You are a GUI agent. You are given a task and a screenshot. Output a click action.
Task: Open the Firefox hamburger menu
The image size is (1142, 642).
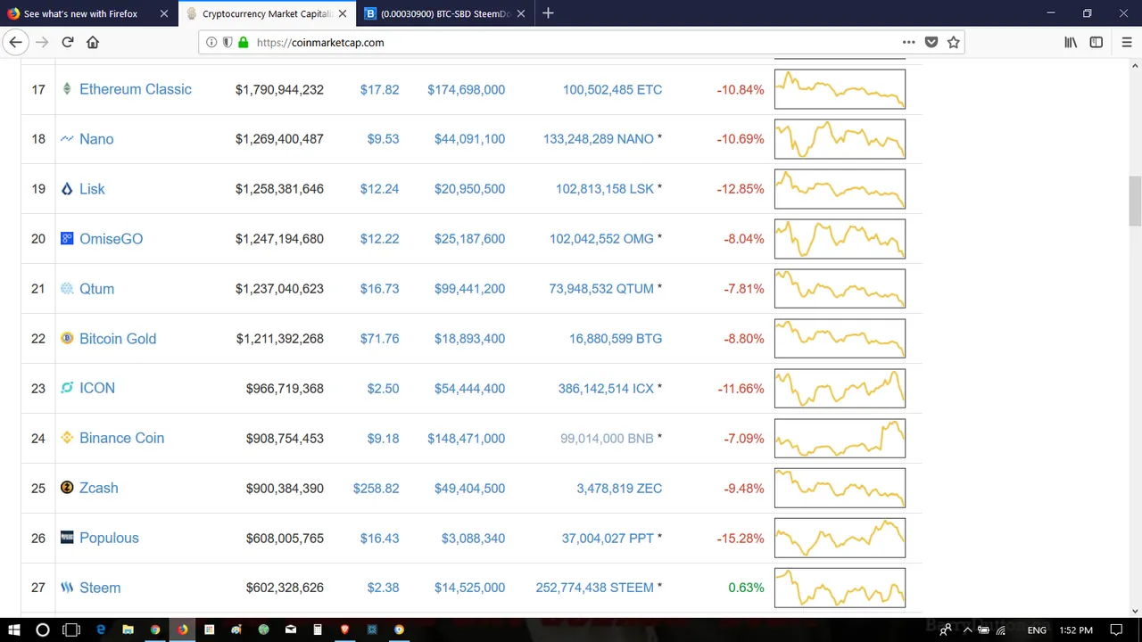click(x=1126, y=42)
